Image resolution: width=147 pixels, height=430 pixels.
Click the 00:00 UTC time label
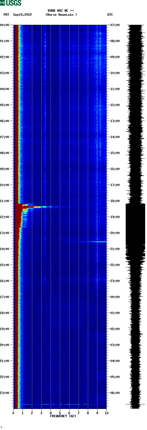point(115,297)
